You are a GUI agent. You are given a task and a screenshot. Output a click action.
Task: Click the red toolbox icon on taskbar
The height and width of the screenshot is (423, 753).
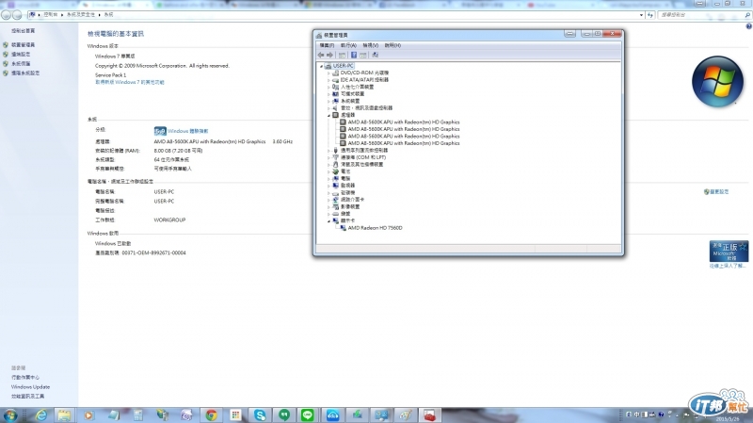click(x=429, y=415)
